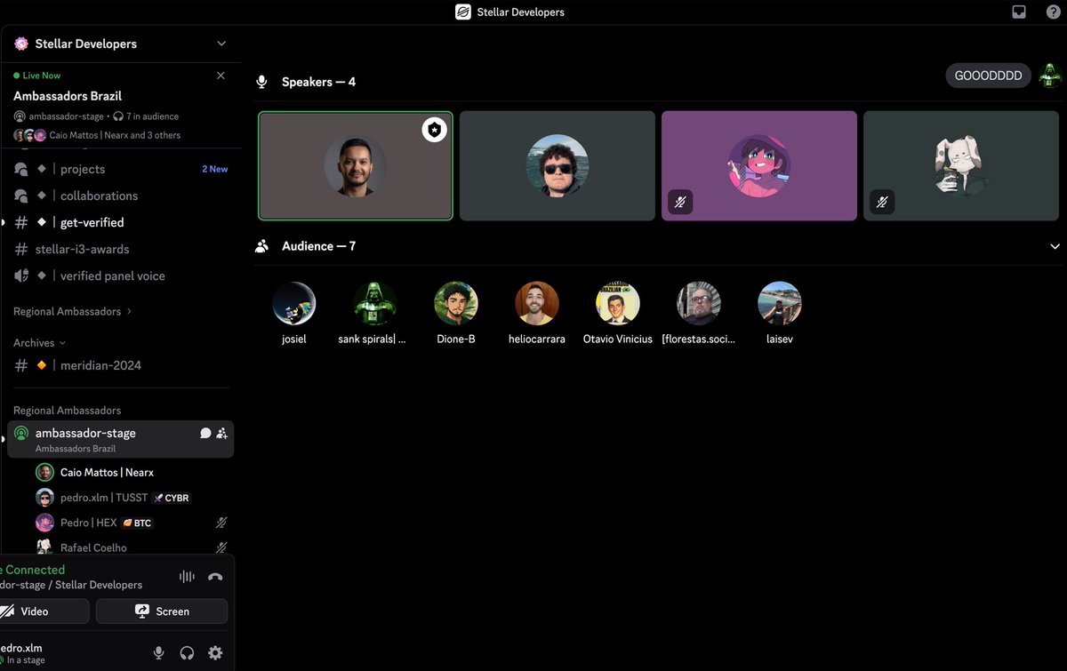Click the moderator badge on first speaker
Image resolution: width=1067 pixels, height=671 pixels.
point(434,130)
